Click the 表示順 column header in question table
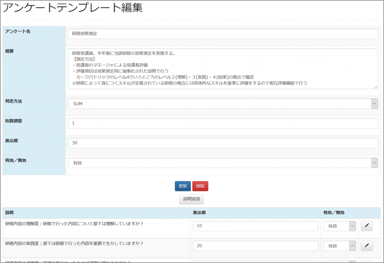Screen dimensions: 384x263 [199, 212]
